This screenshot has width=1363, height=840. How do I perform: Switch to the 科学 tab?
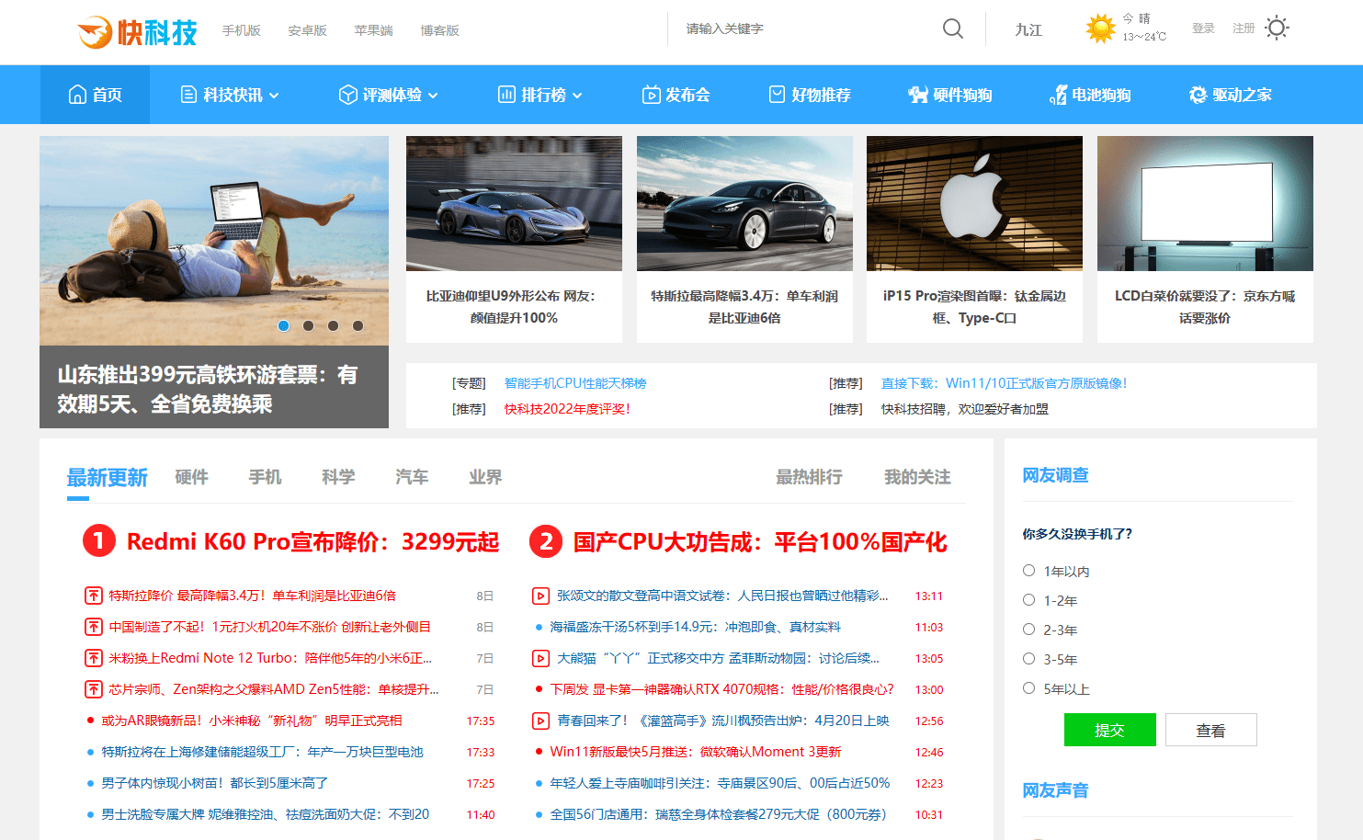339,477
